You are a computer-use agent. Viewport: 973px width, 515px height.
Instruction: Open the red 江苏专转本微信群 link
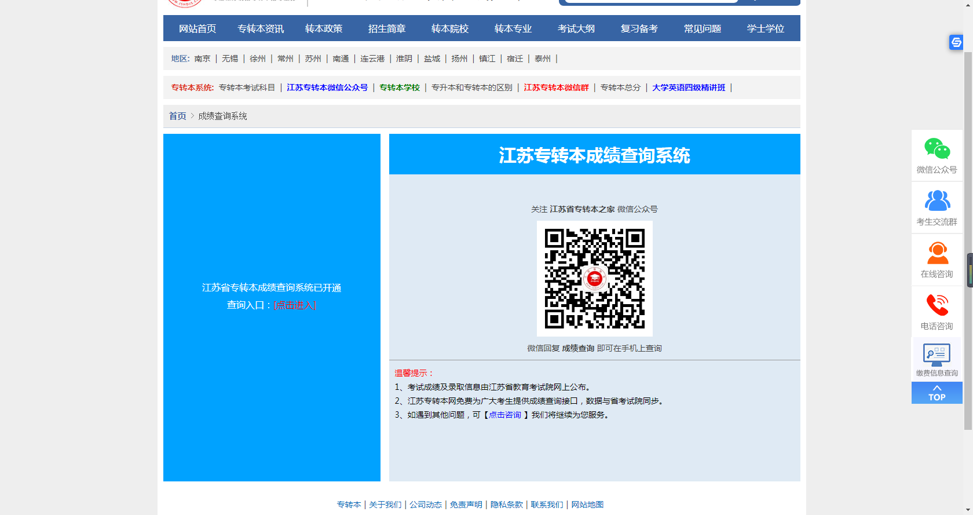click(556, 87)
